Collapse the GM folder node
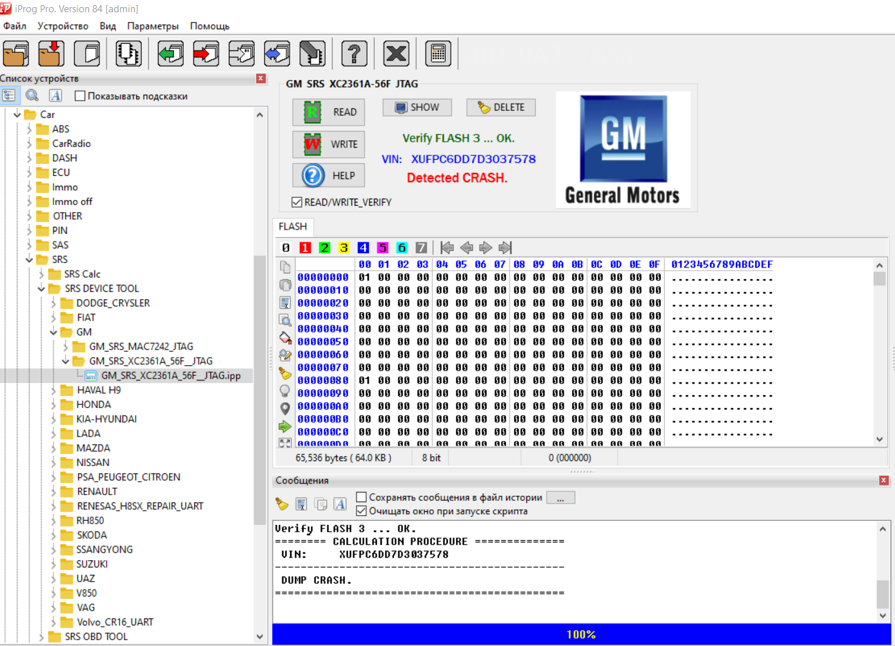Viewport: 895px width, 646px height. point(54,332)
